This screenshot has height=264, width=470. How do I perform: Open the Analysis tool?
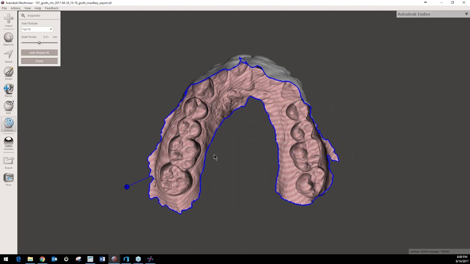click(8, 125)
